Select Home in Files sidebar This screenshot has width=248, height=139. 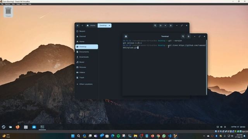click(87, 41)
